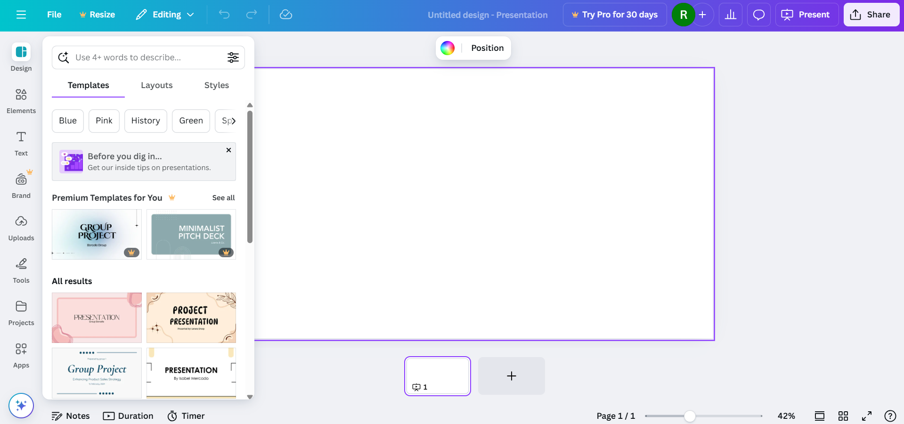This screenshot has height=424, width=904.
Task: Add a new page with the plus
Action: [512, 376]
